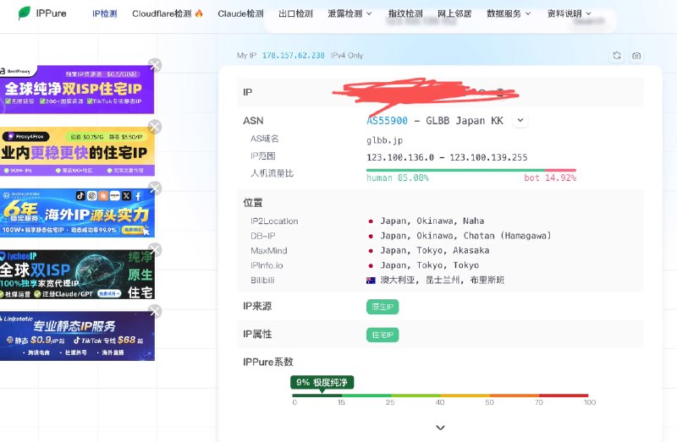Click the 住宅IP badge
Image resolution: width=677 pixels, height=442 pixels.
pos(383,335)
